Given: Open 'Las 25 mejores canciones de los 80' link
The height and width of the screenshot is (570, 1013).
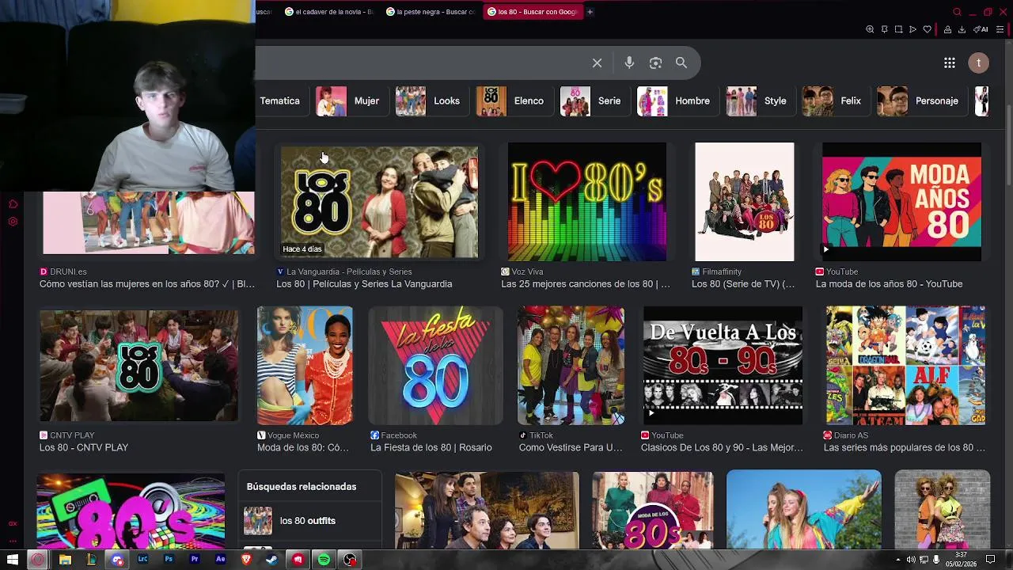Looking at the screenshot, I should click(586, 284).
